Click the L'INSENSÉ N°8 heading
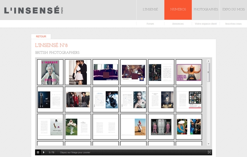 [x=52, y=45]
